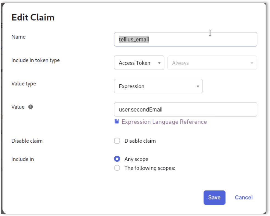Click the Value type label
This screenshot has width=270, height=216.
point(24,84)
